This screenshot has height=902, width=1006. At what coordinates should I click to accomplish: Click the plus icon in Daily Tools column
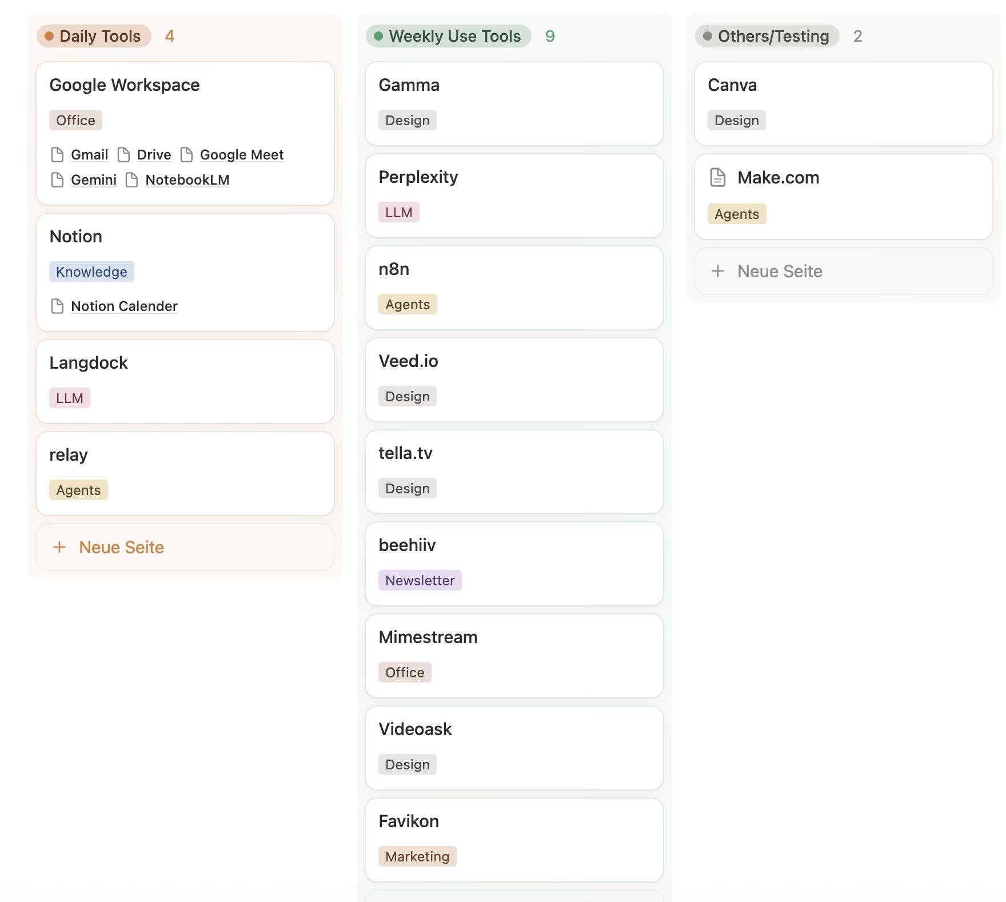59,548
